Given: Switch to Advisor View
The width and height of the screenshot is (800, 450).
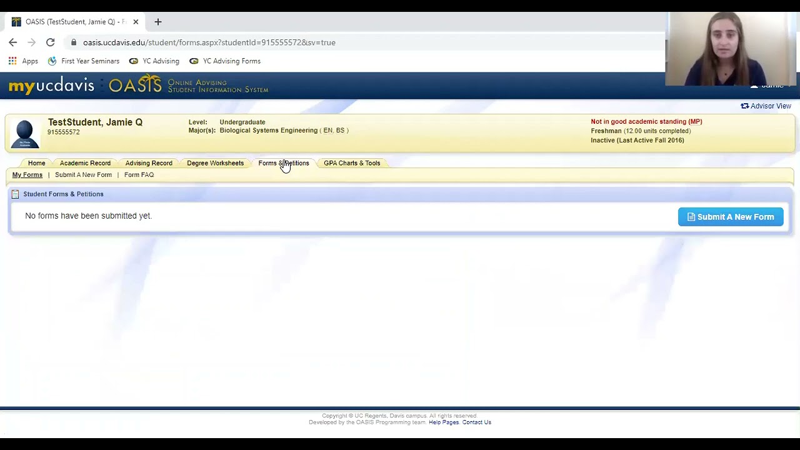Looking at the screenshot, I should click(x=766, y=106).
